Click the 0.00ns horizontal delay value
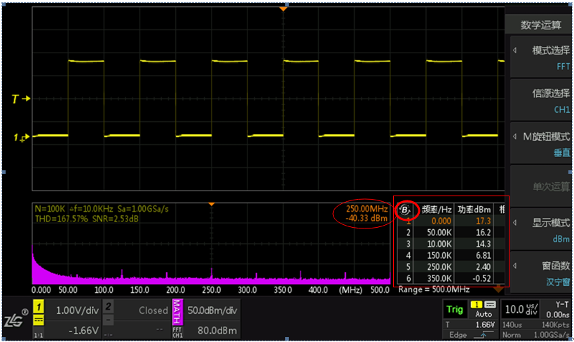 click(557, 315)
